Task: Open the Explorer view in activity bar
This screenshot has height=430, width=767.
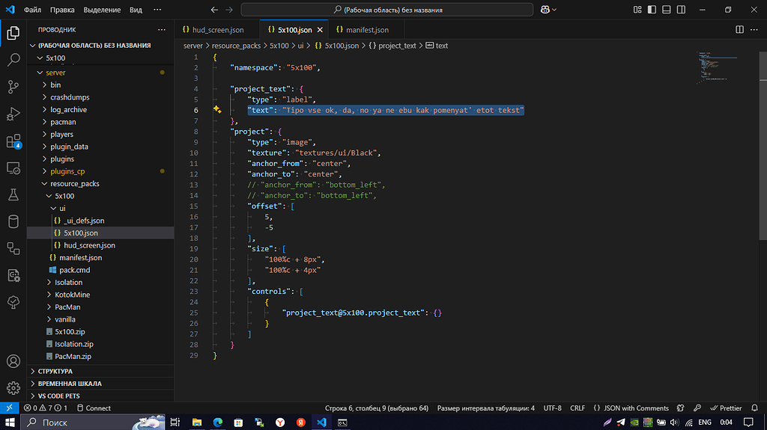Action: click(13, 33)
